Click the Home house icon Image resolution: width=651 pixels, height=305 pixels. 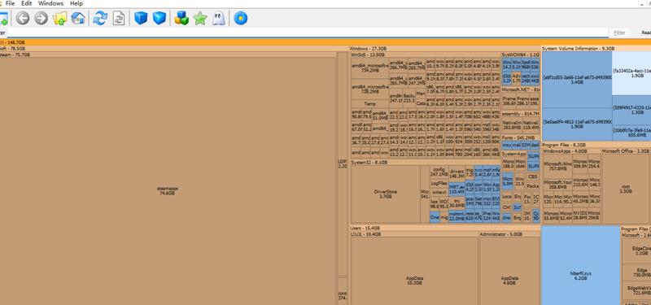[78, 18]
